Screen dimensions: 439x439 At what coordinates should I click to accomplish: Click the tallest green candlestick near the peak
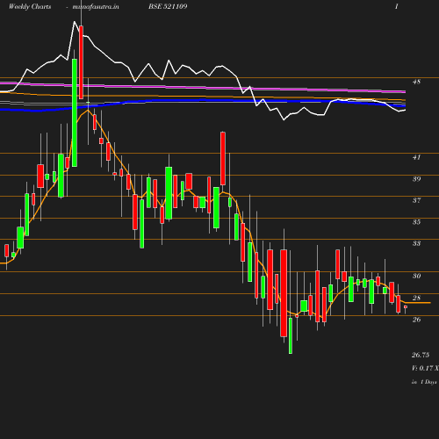pyautogui.click(x=75, y=112)
